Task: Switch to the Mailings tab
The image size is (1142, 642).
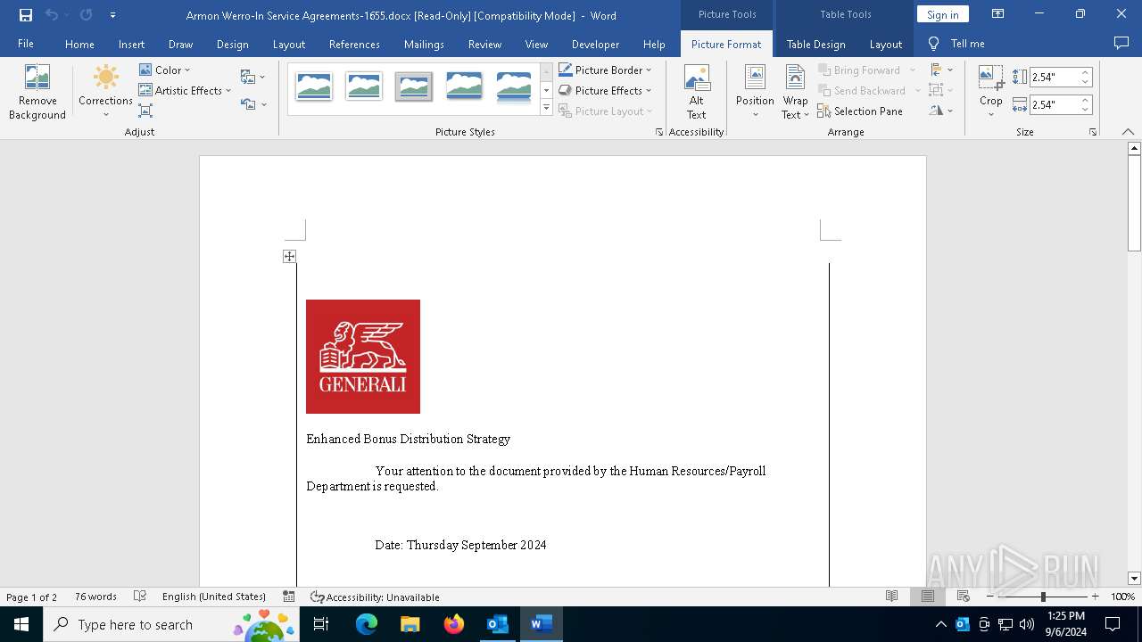Action: click(424, 44)
